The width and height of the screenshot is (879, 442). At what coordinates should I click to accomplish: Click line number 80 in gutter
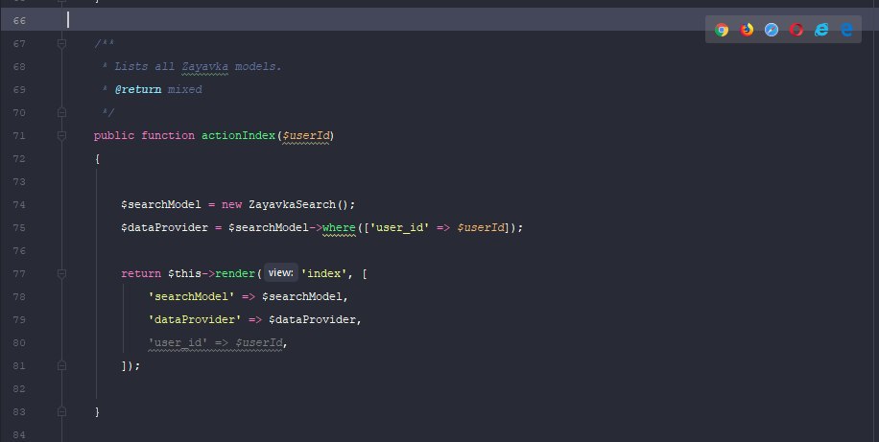click(x=19, y=342)
